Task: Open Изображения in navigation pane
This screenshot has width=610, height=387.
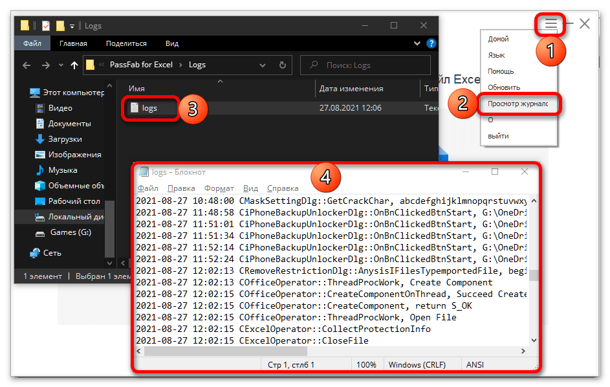Action: coord(69,155)
